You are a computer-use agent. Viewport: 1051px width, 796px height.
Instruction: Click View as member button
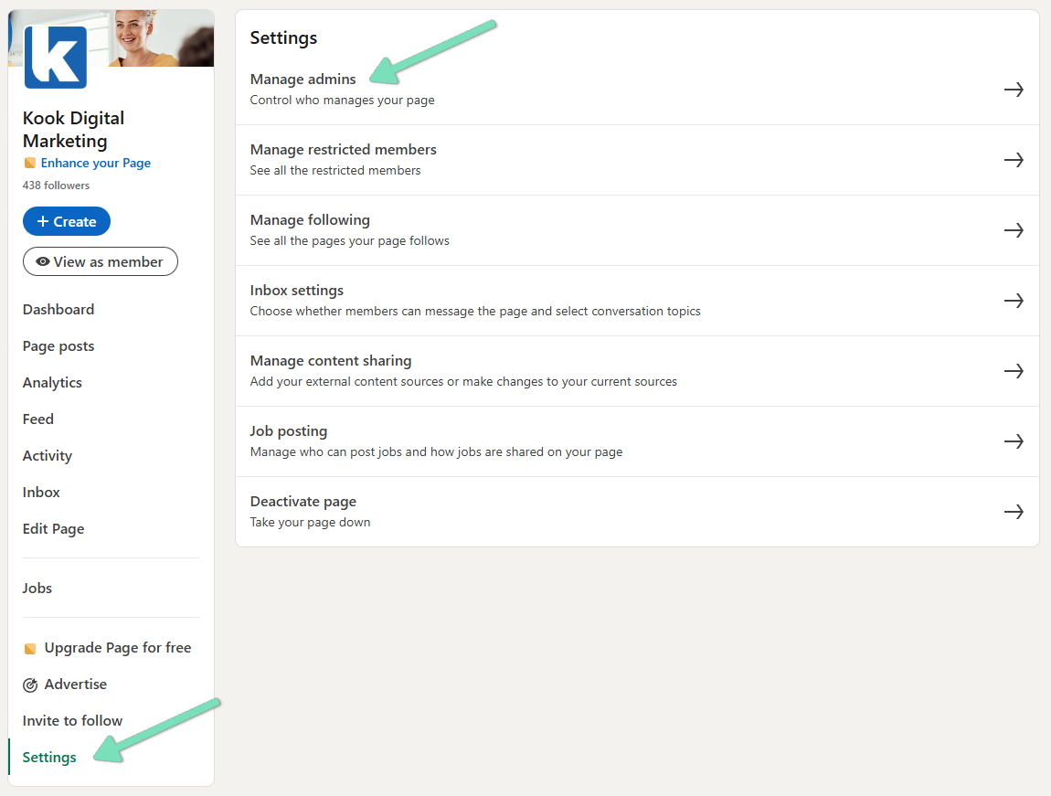coord(101,261)
